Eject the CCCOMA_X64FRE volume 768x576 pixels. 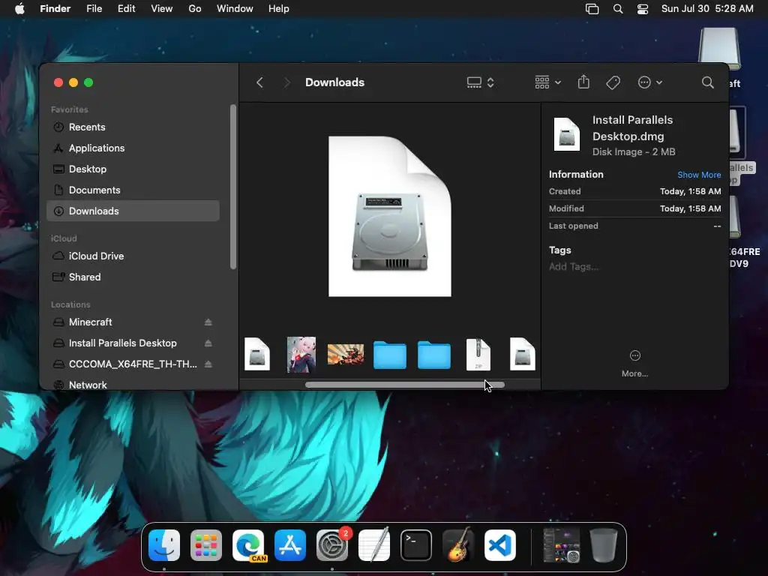click(208, 364)
